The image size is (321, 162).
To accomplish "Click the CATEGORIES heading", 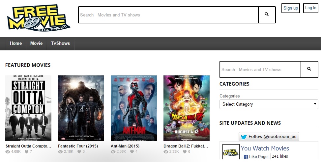I will click(234, 84).
